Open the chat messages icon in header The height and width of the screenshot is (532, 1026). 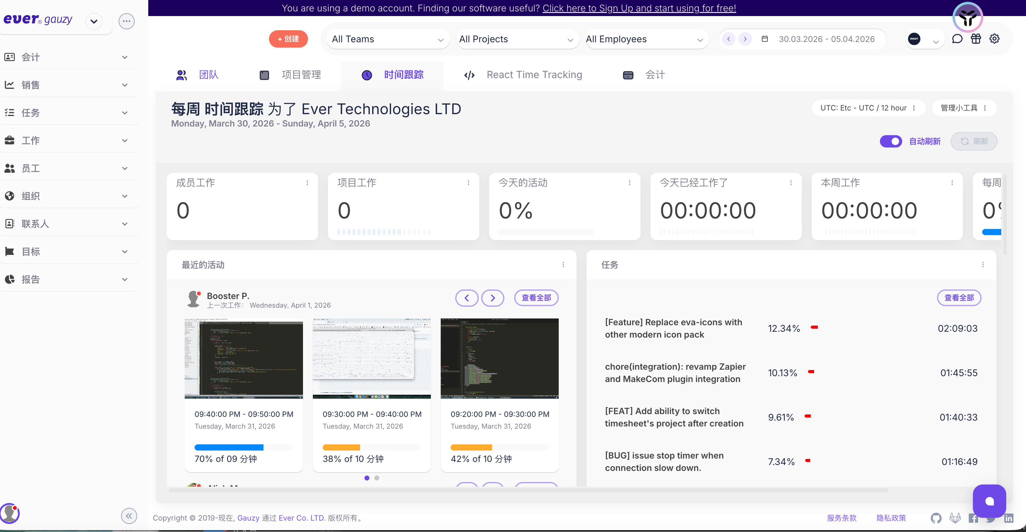957,39
